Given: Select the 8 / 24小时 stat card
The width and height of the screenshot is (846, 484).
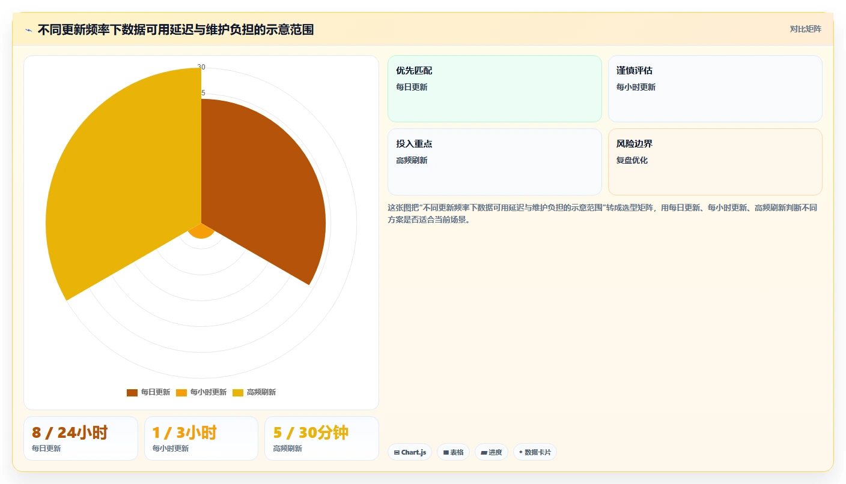Looking at the screenshot, I should point(81,438).
